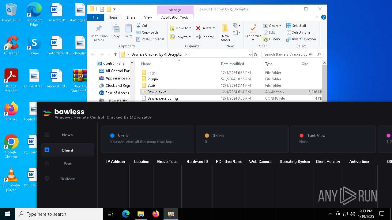Click the New folder icon
Viewport: 392px width, 220px height.
225,33
